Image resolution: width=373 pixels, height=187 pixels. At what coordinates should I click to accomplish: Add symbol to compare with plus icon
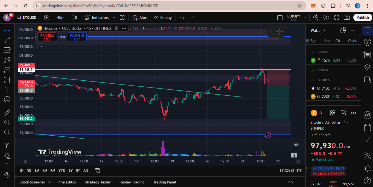pos(47,17)
